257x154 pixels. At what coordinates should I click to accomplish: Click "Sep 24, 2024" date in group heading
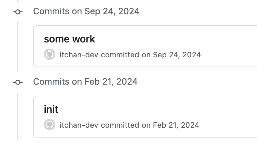point(112,11)
